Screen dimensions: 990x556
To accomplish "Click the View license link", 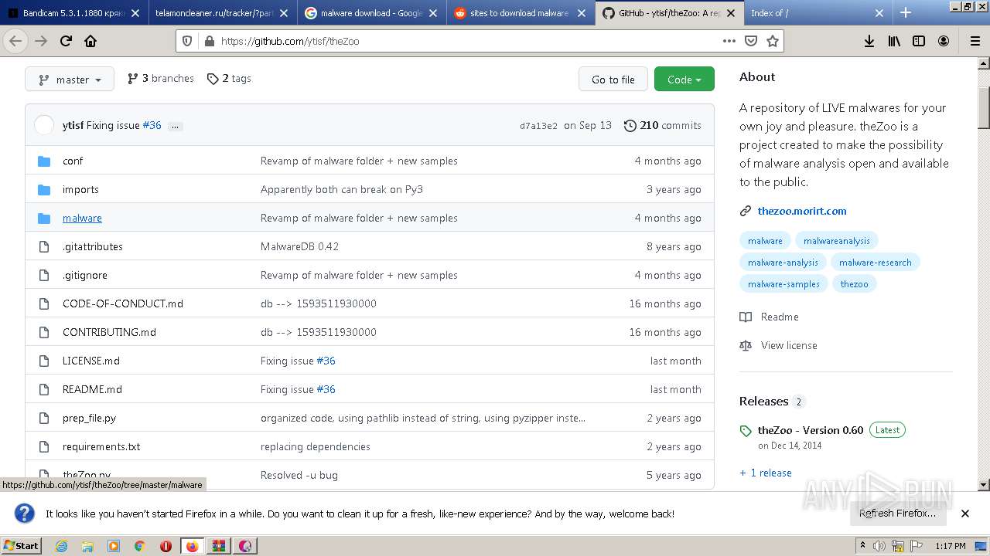I will 789,345.
